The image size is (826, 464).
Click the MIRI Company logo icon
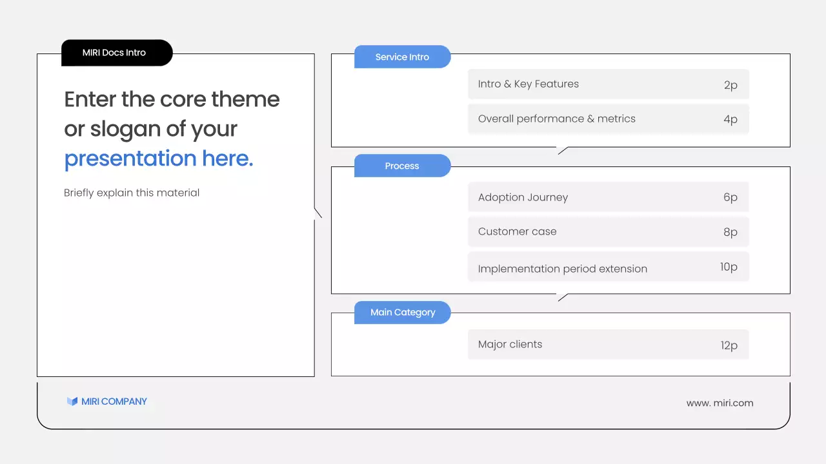click(x=72, y=401)
